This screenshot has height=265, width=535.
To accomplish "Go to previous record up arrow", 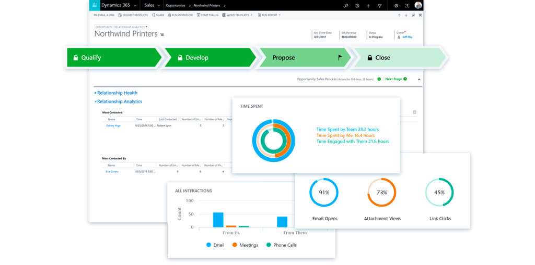I will coord(399,15).
